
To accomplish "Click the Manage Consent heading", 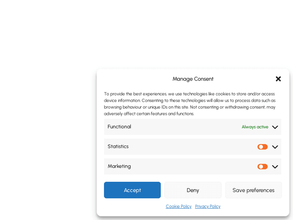I will click(193, 79).
